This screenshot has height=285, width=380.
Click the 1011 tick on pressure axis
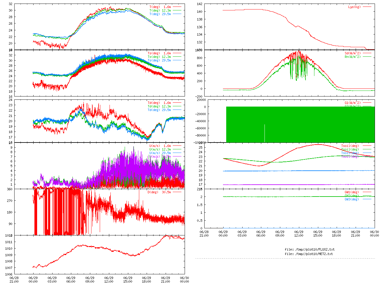tap(9, 242)
